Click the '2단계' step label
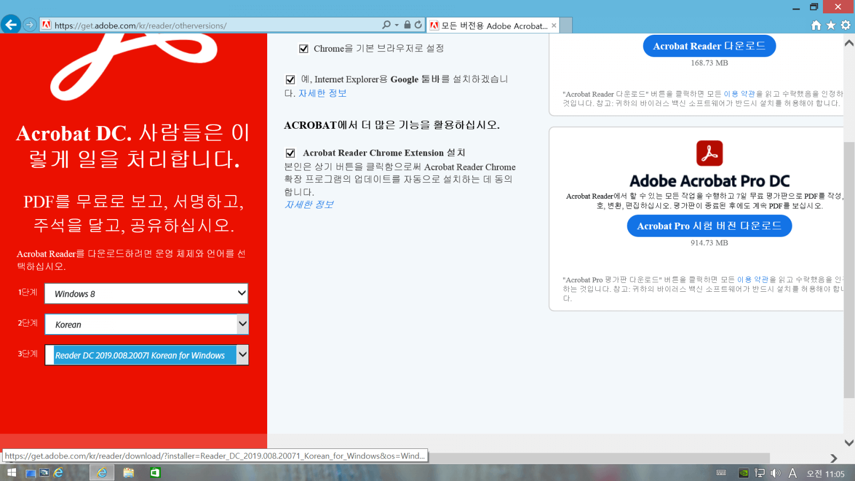Screen dimensions: 855x481 click(x=28, y=323)
